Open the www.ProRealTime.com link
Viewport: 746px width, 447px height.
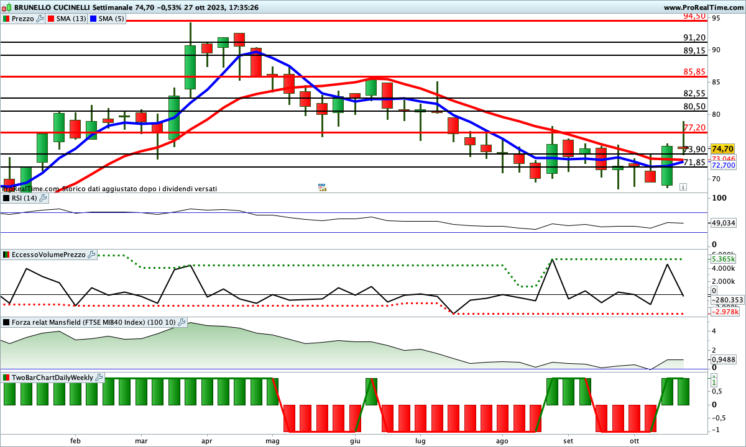703,7
